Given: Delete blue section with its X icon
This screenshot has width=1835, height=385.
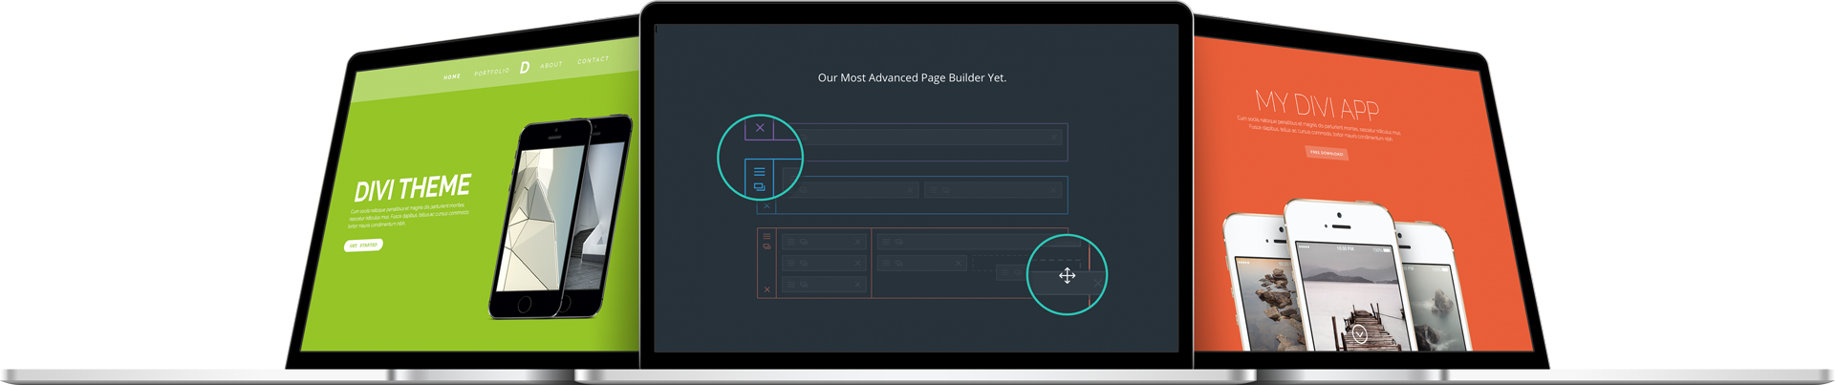Looking at the screenshot, I should coord(766,205).
